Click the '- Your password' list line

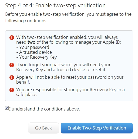[x=33, y=47]
